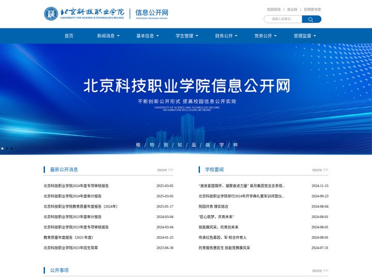372x279 pixels.
Task: Focus the keyword search input field
Action: 283,19
